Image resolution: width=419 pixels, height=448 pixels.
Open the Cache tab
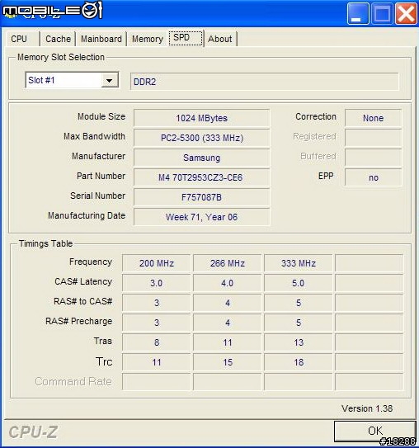[58, 39]
